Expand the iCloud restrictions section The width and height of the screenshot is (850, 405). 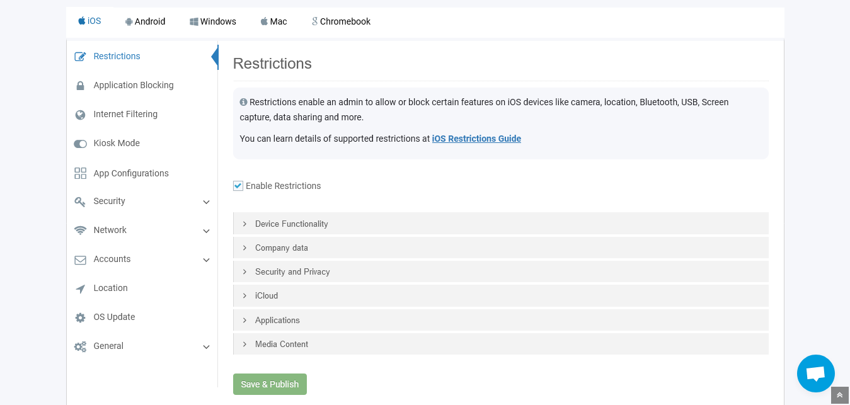coord(501,295)
